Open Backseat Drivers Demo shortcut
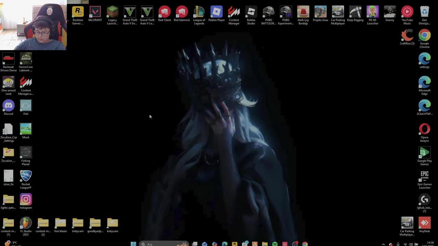 coord(9,62)
